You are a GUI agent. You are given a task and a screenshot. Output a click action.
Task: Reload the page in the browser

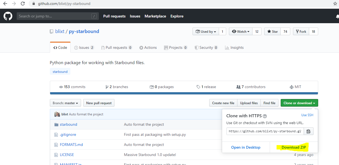tap(23, 4)
